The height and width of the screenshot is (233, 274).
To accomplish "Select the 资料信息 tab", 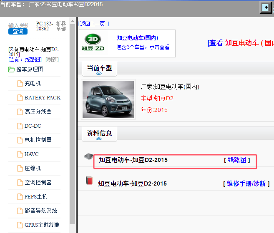I will [99, 134].
